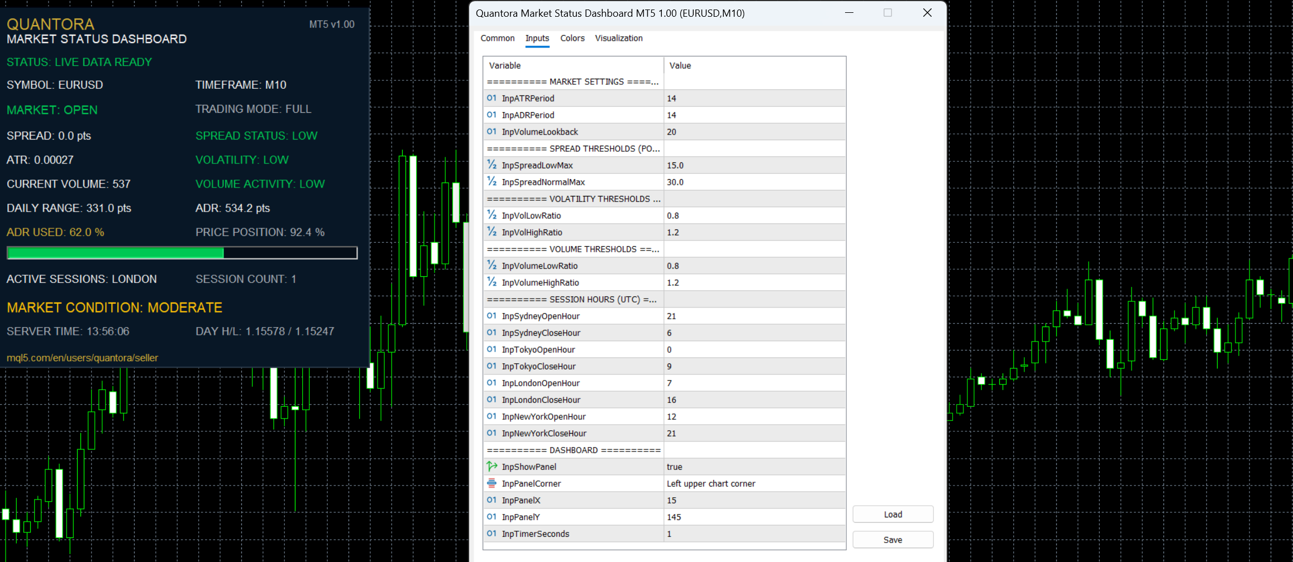Click the integer icon beside InpLondonOpenHour
This screenshot has height=562, width=1293.
point(492,383)
